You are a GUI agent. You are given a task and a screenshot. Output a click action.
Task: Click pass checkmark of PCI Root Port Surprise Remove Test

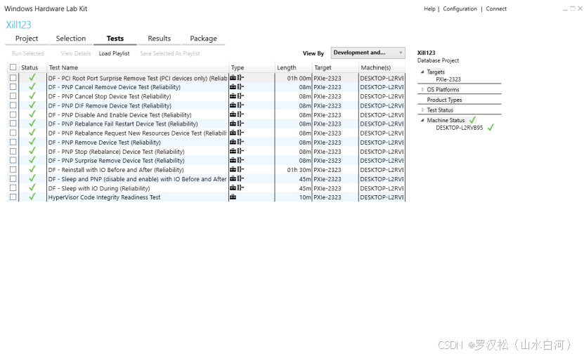coord(32,77)
